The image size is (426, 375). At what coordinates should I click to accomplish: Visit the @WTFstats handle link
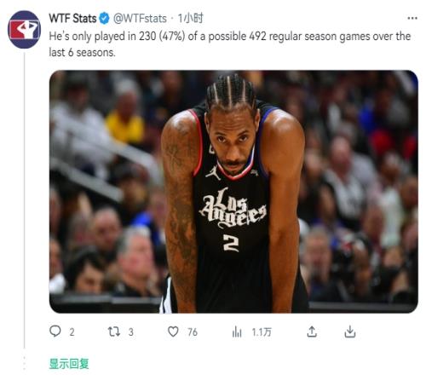pos(140,19)
